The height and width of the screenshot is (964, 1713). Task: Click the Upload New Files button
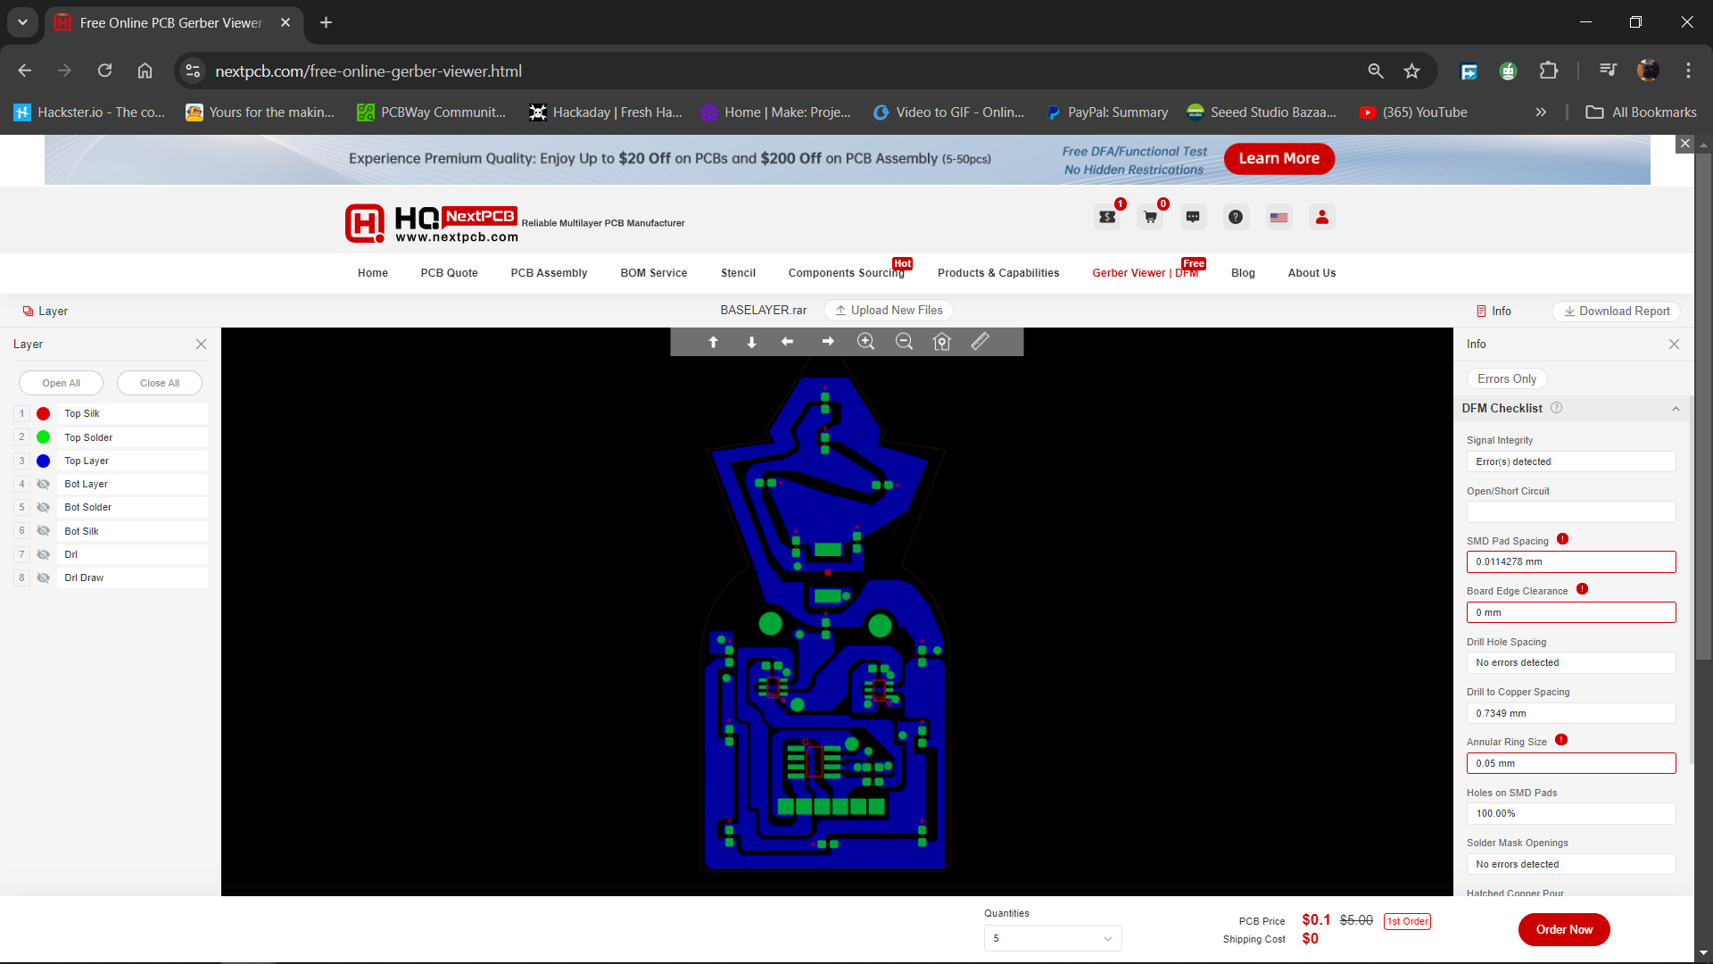click(889, 310)
